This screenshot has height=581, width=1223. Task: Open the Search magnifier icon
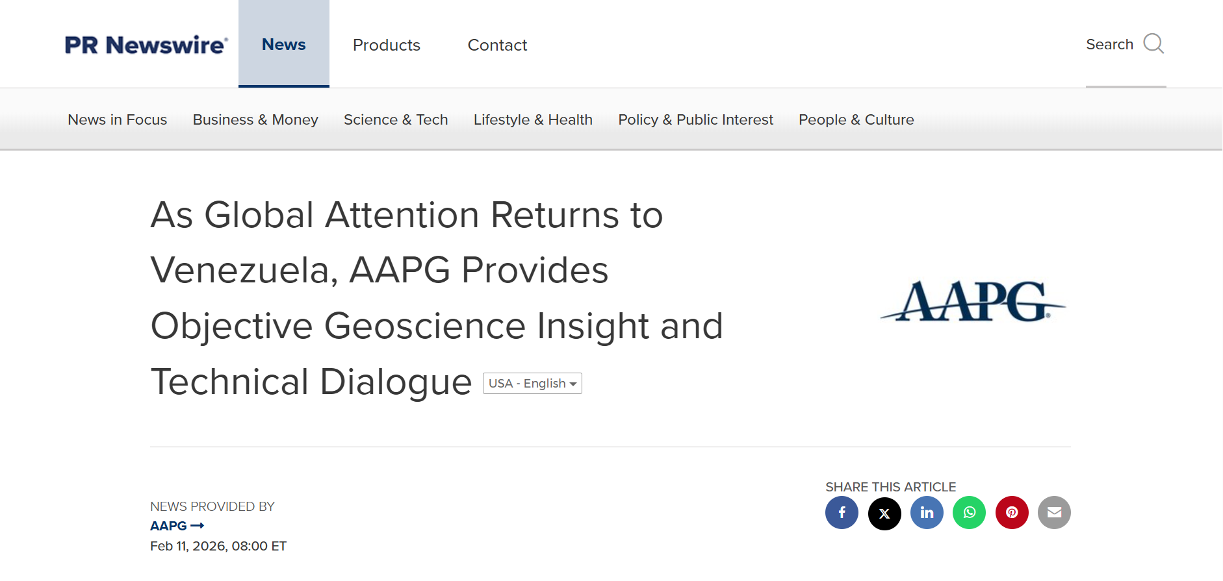pyautogui.click(x=1154, y=44)
